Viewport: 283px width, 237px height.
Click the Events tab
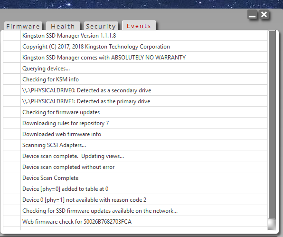[139, 26]
